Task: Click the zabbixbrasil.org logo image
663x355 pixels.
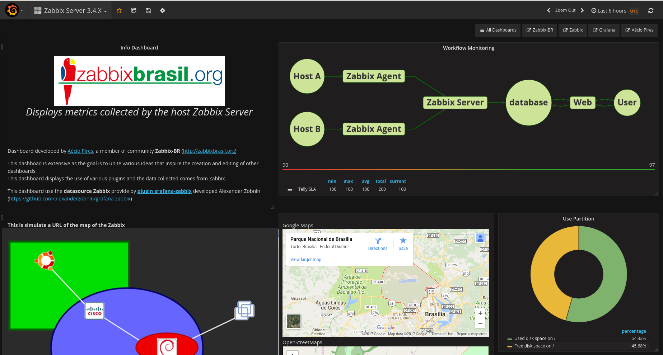Action: [x=139, y=81]
